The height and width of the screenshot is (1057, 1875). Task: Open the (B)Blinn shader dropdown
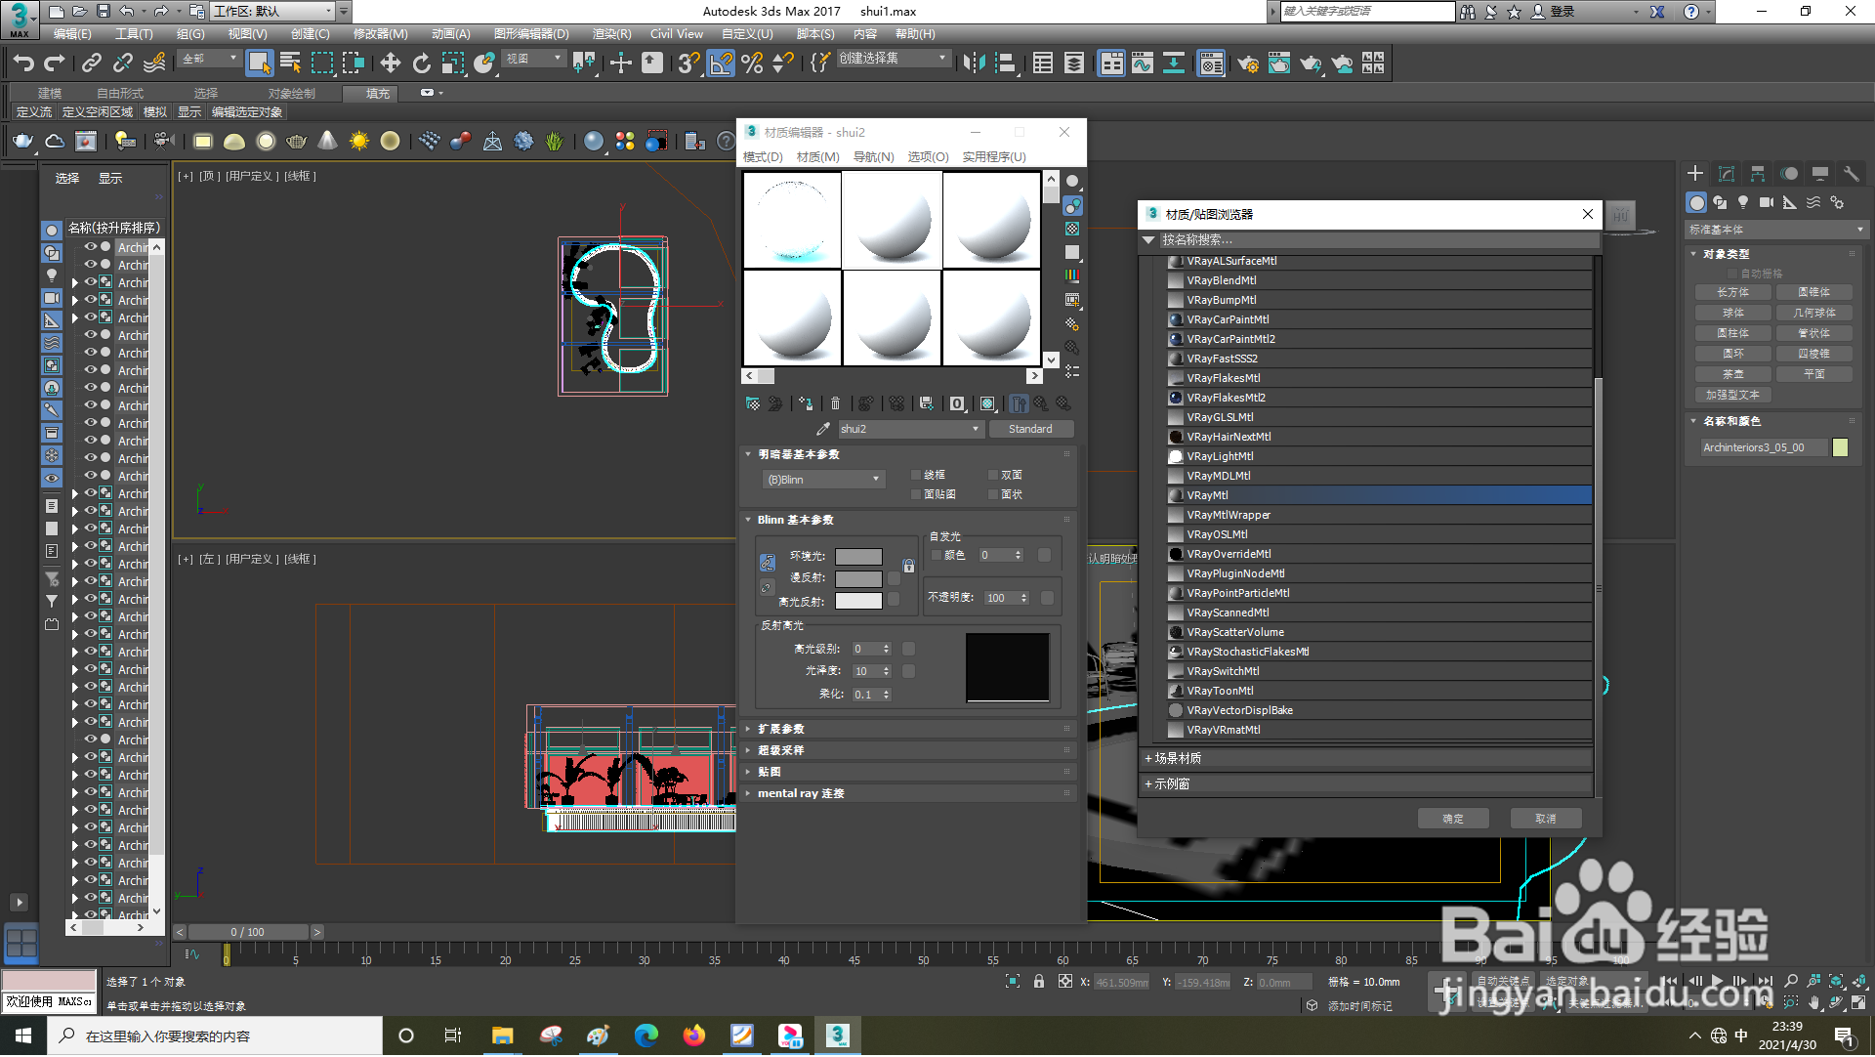(823, 480)
